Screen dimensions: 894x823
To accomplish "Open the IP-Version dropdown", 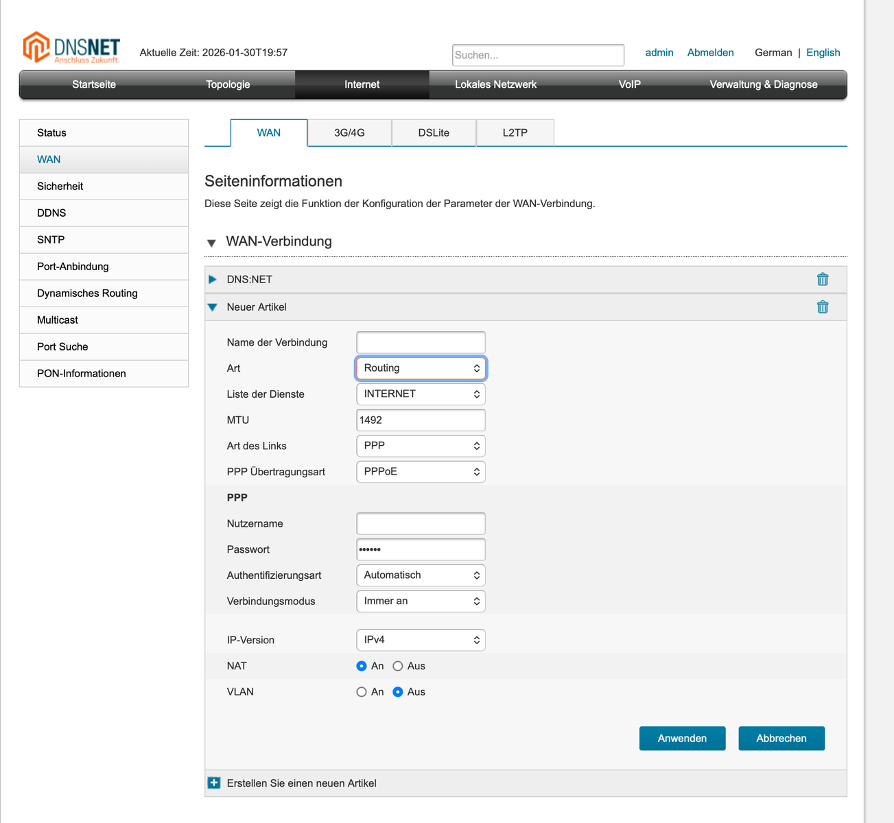I will pos(421,640).
